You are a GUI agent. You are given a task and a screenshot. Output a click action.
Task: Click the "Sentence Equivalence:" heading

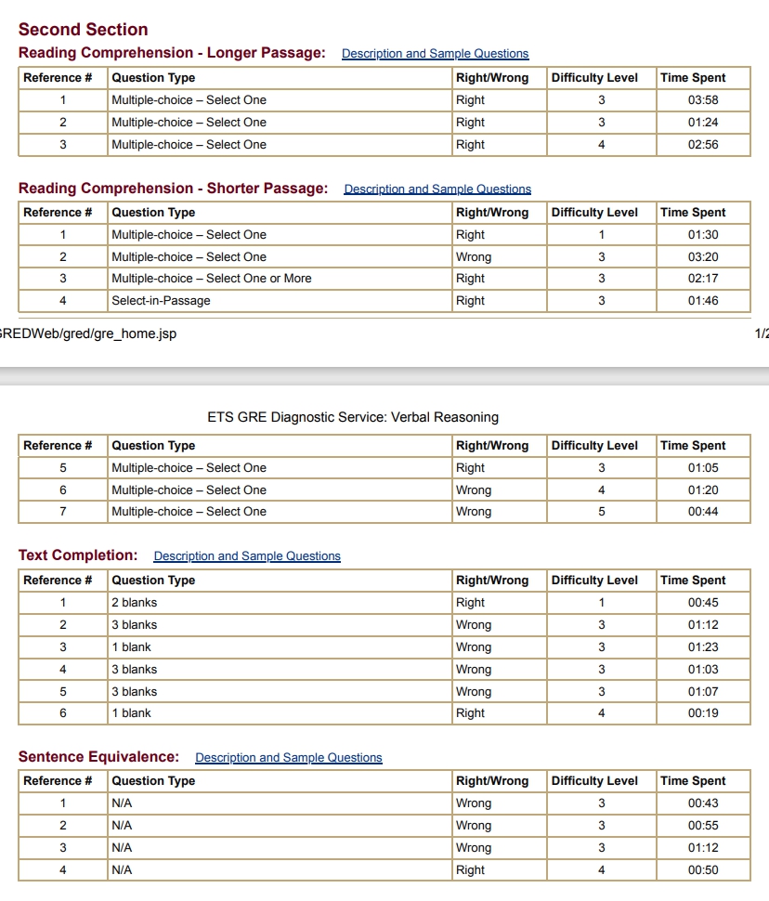(98, 757)
